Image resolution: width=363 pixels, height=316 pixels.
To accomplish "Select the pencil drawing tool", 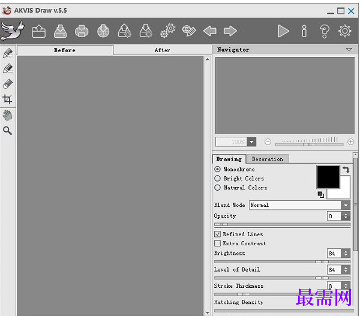I will 8,69.
